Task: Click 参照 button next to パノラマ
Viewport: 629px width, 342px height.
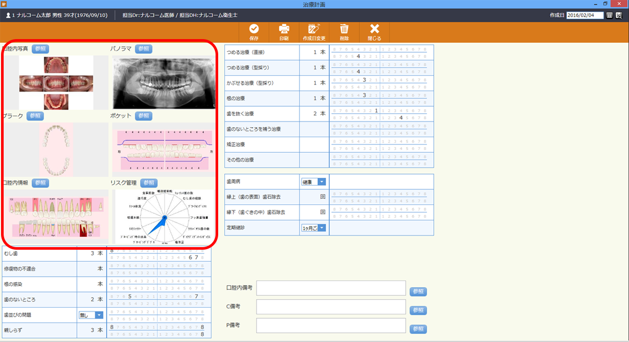Action: (x=143, y=48)
